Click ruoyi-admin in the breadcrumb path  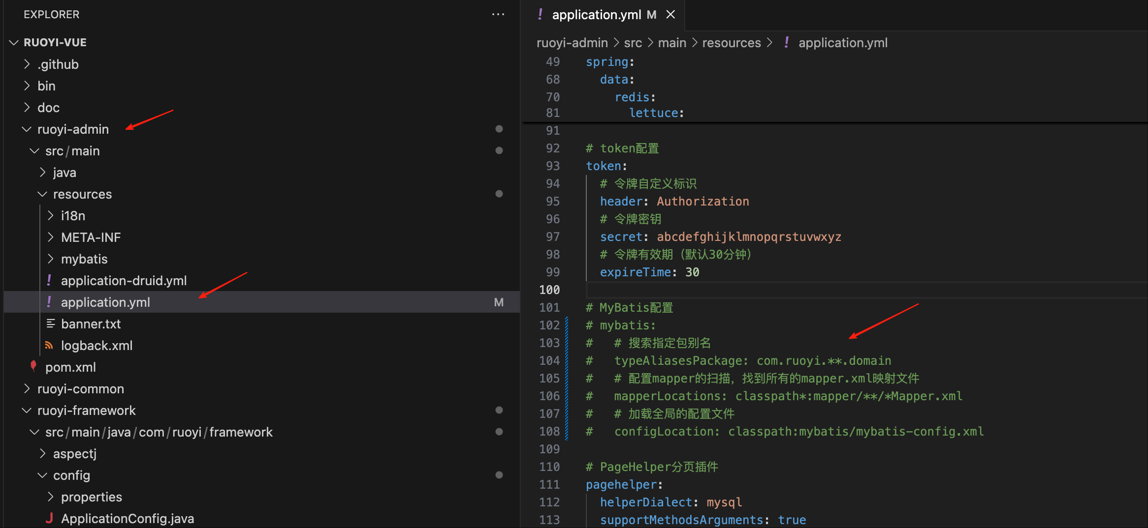click(572, 43)
